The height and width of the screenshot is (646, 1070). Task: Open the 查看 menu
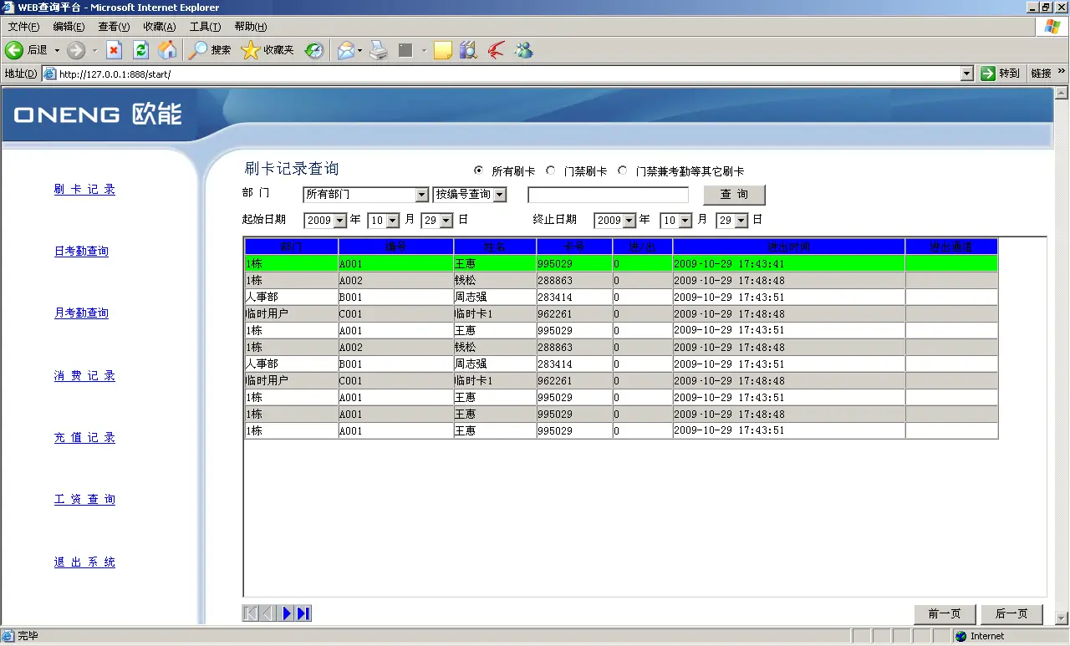click(113, 26)
